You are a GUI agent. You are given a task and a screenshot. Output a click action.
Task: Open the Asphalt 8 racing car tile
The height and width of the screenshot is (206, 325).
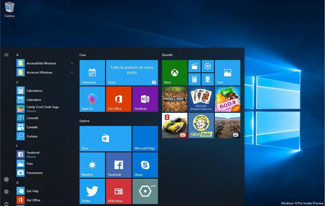pos(175,125)
